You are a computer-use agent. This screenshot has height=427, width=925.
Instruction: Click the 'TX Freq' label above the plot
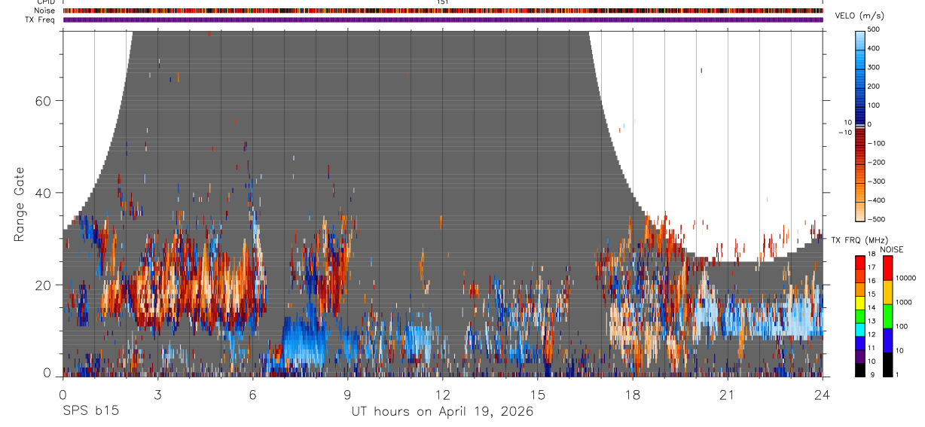41,20
